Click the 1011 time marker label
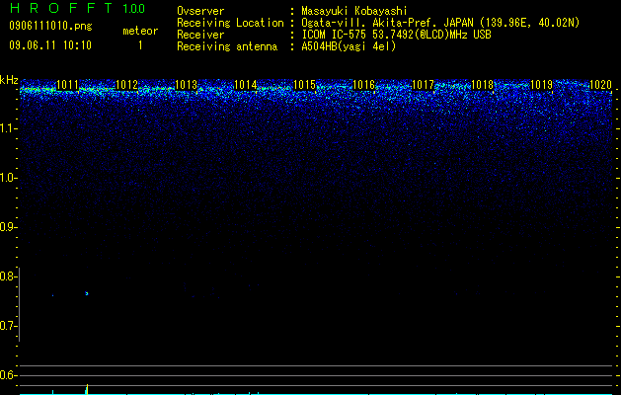The width and height of the screenshot is (621, 395). 68,84
